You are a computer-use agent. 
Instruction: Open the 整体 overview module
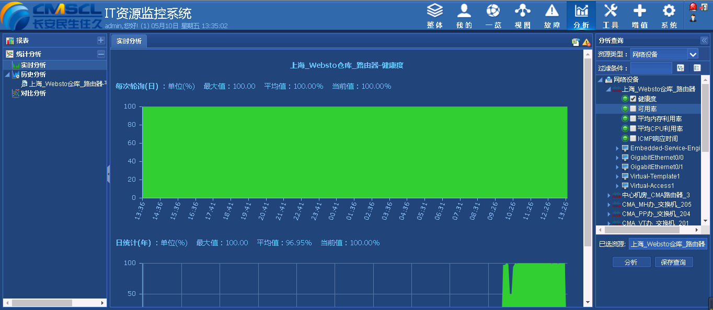click(x=434, y=16)
